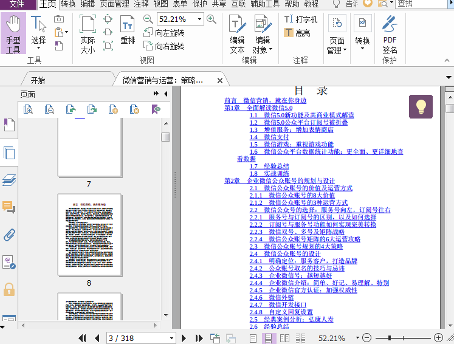Rotate view left (向左旋转)
Screen dimensions: 454x344
(x=164, y=33)
